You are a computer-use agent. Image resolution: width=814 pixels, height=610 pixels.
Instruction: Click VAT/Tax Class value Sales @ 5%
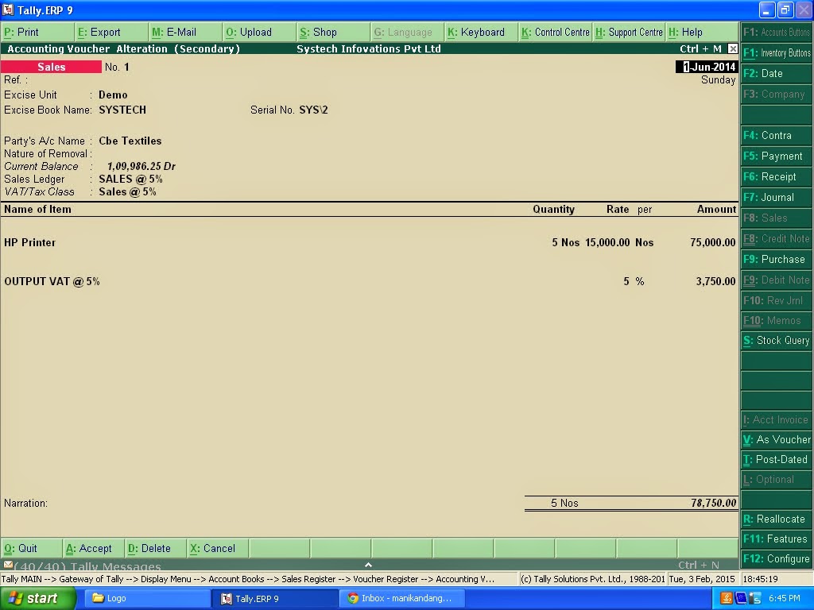coord(127,192)
